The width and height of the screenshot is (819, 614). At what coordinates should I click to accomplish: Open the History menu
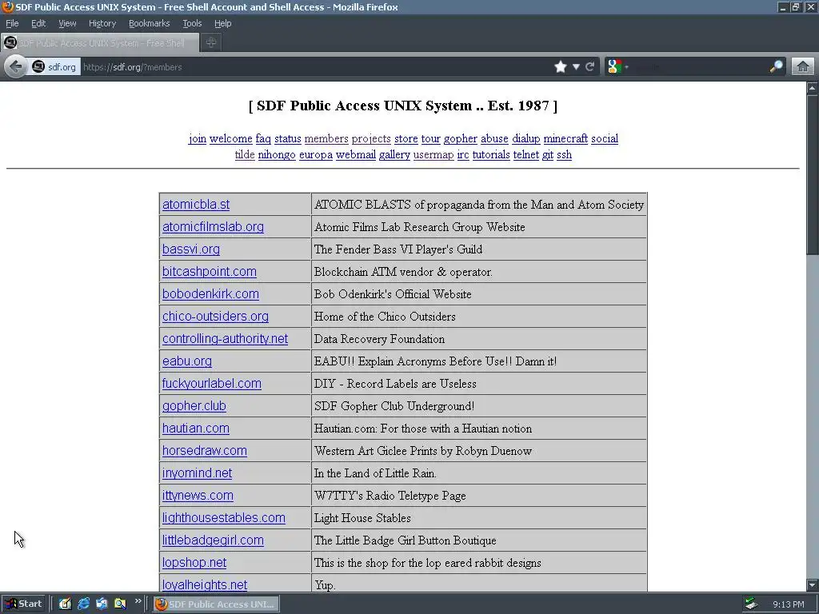click(x=102, y=23)
